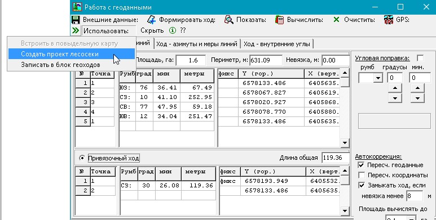Screen dimensions: 436x220
Task: Click the cell ЮЗ: in upper table
Action: point(127,88)
